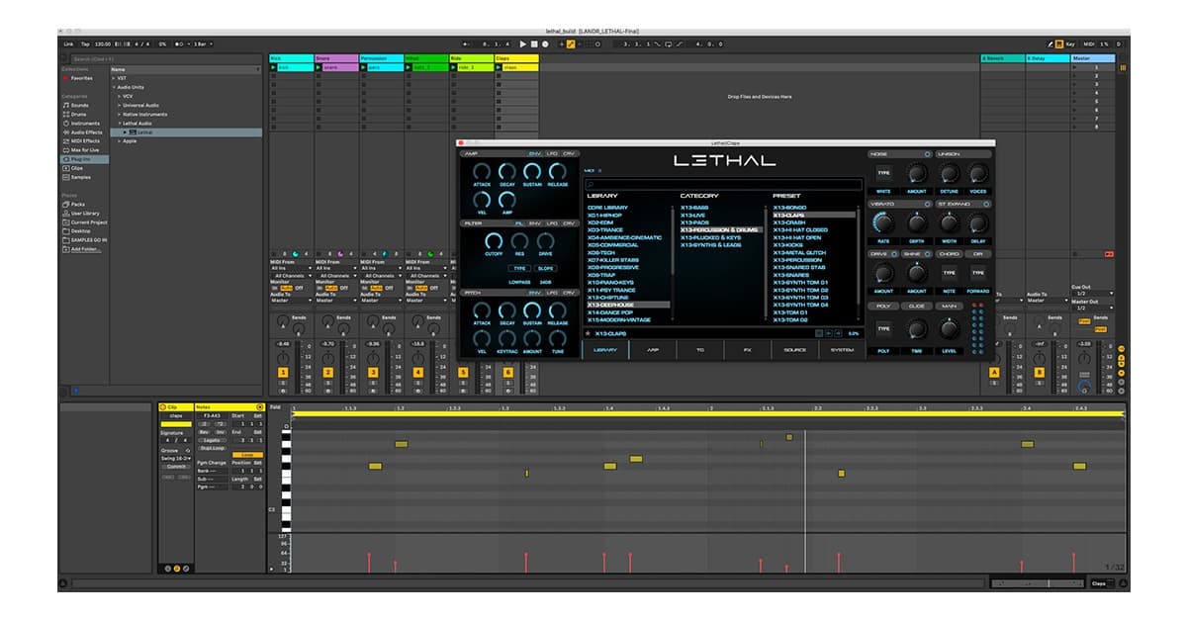Toggle the clip Loop button
This screenshot has width=1187, height=620.
point(246,455)
